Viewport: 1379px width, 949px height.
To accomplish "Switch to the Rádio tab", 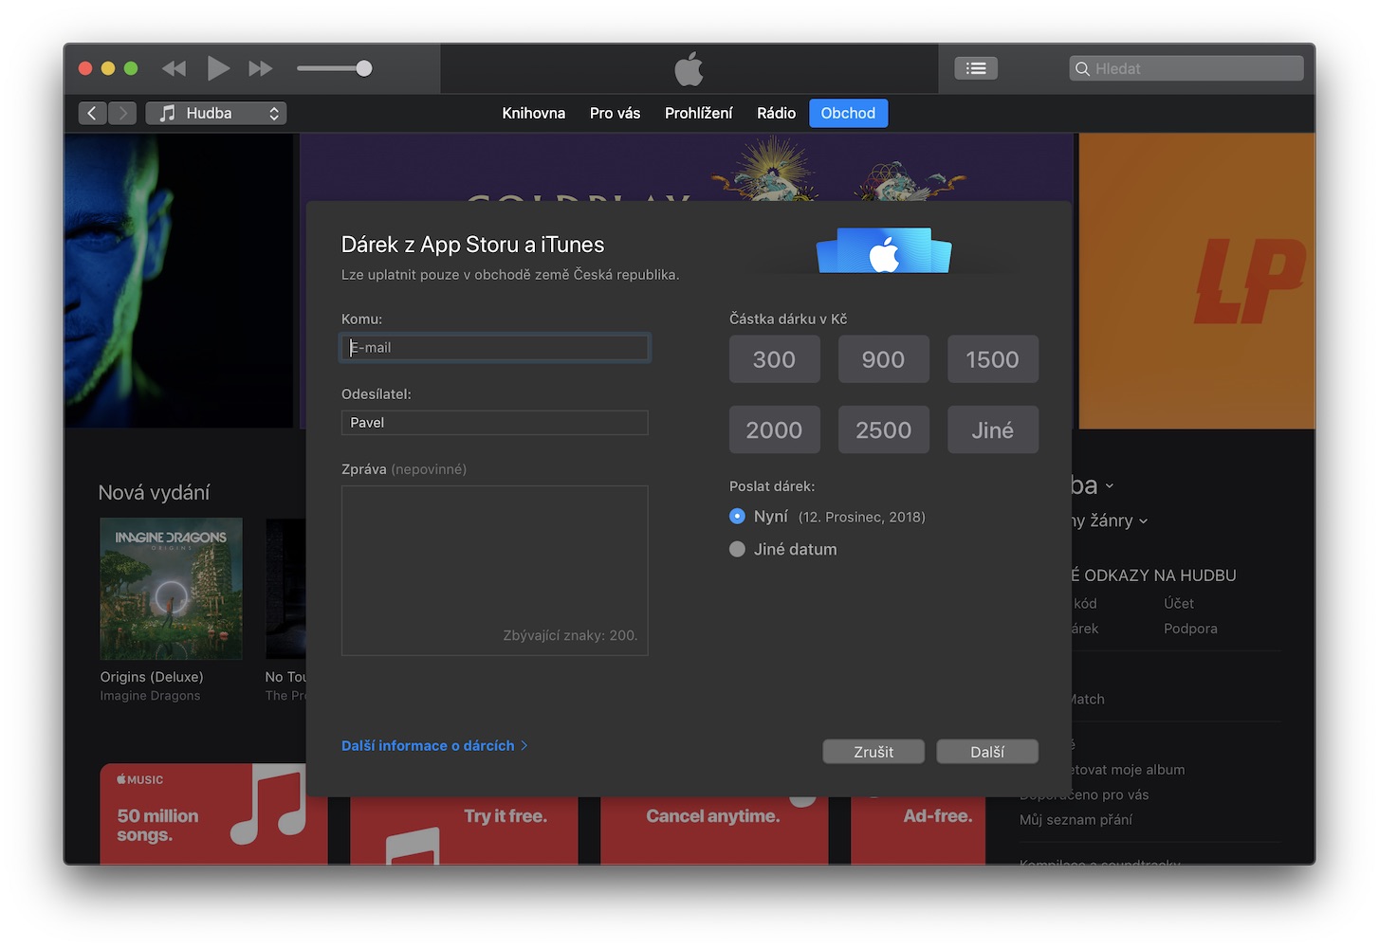I will 776,113.
